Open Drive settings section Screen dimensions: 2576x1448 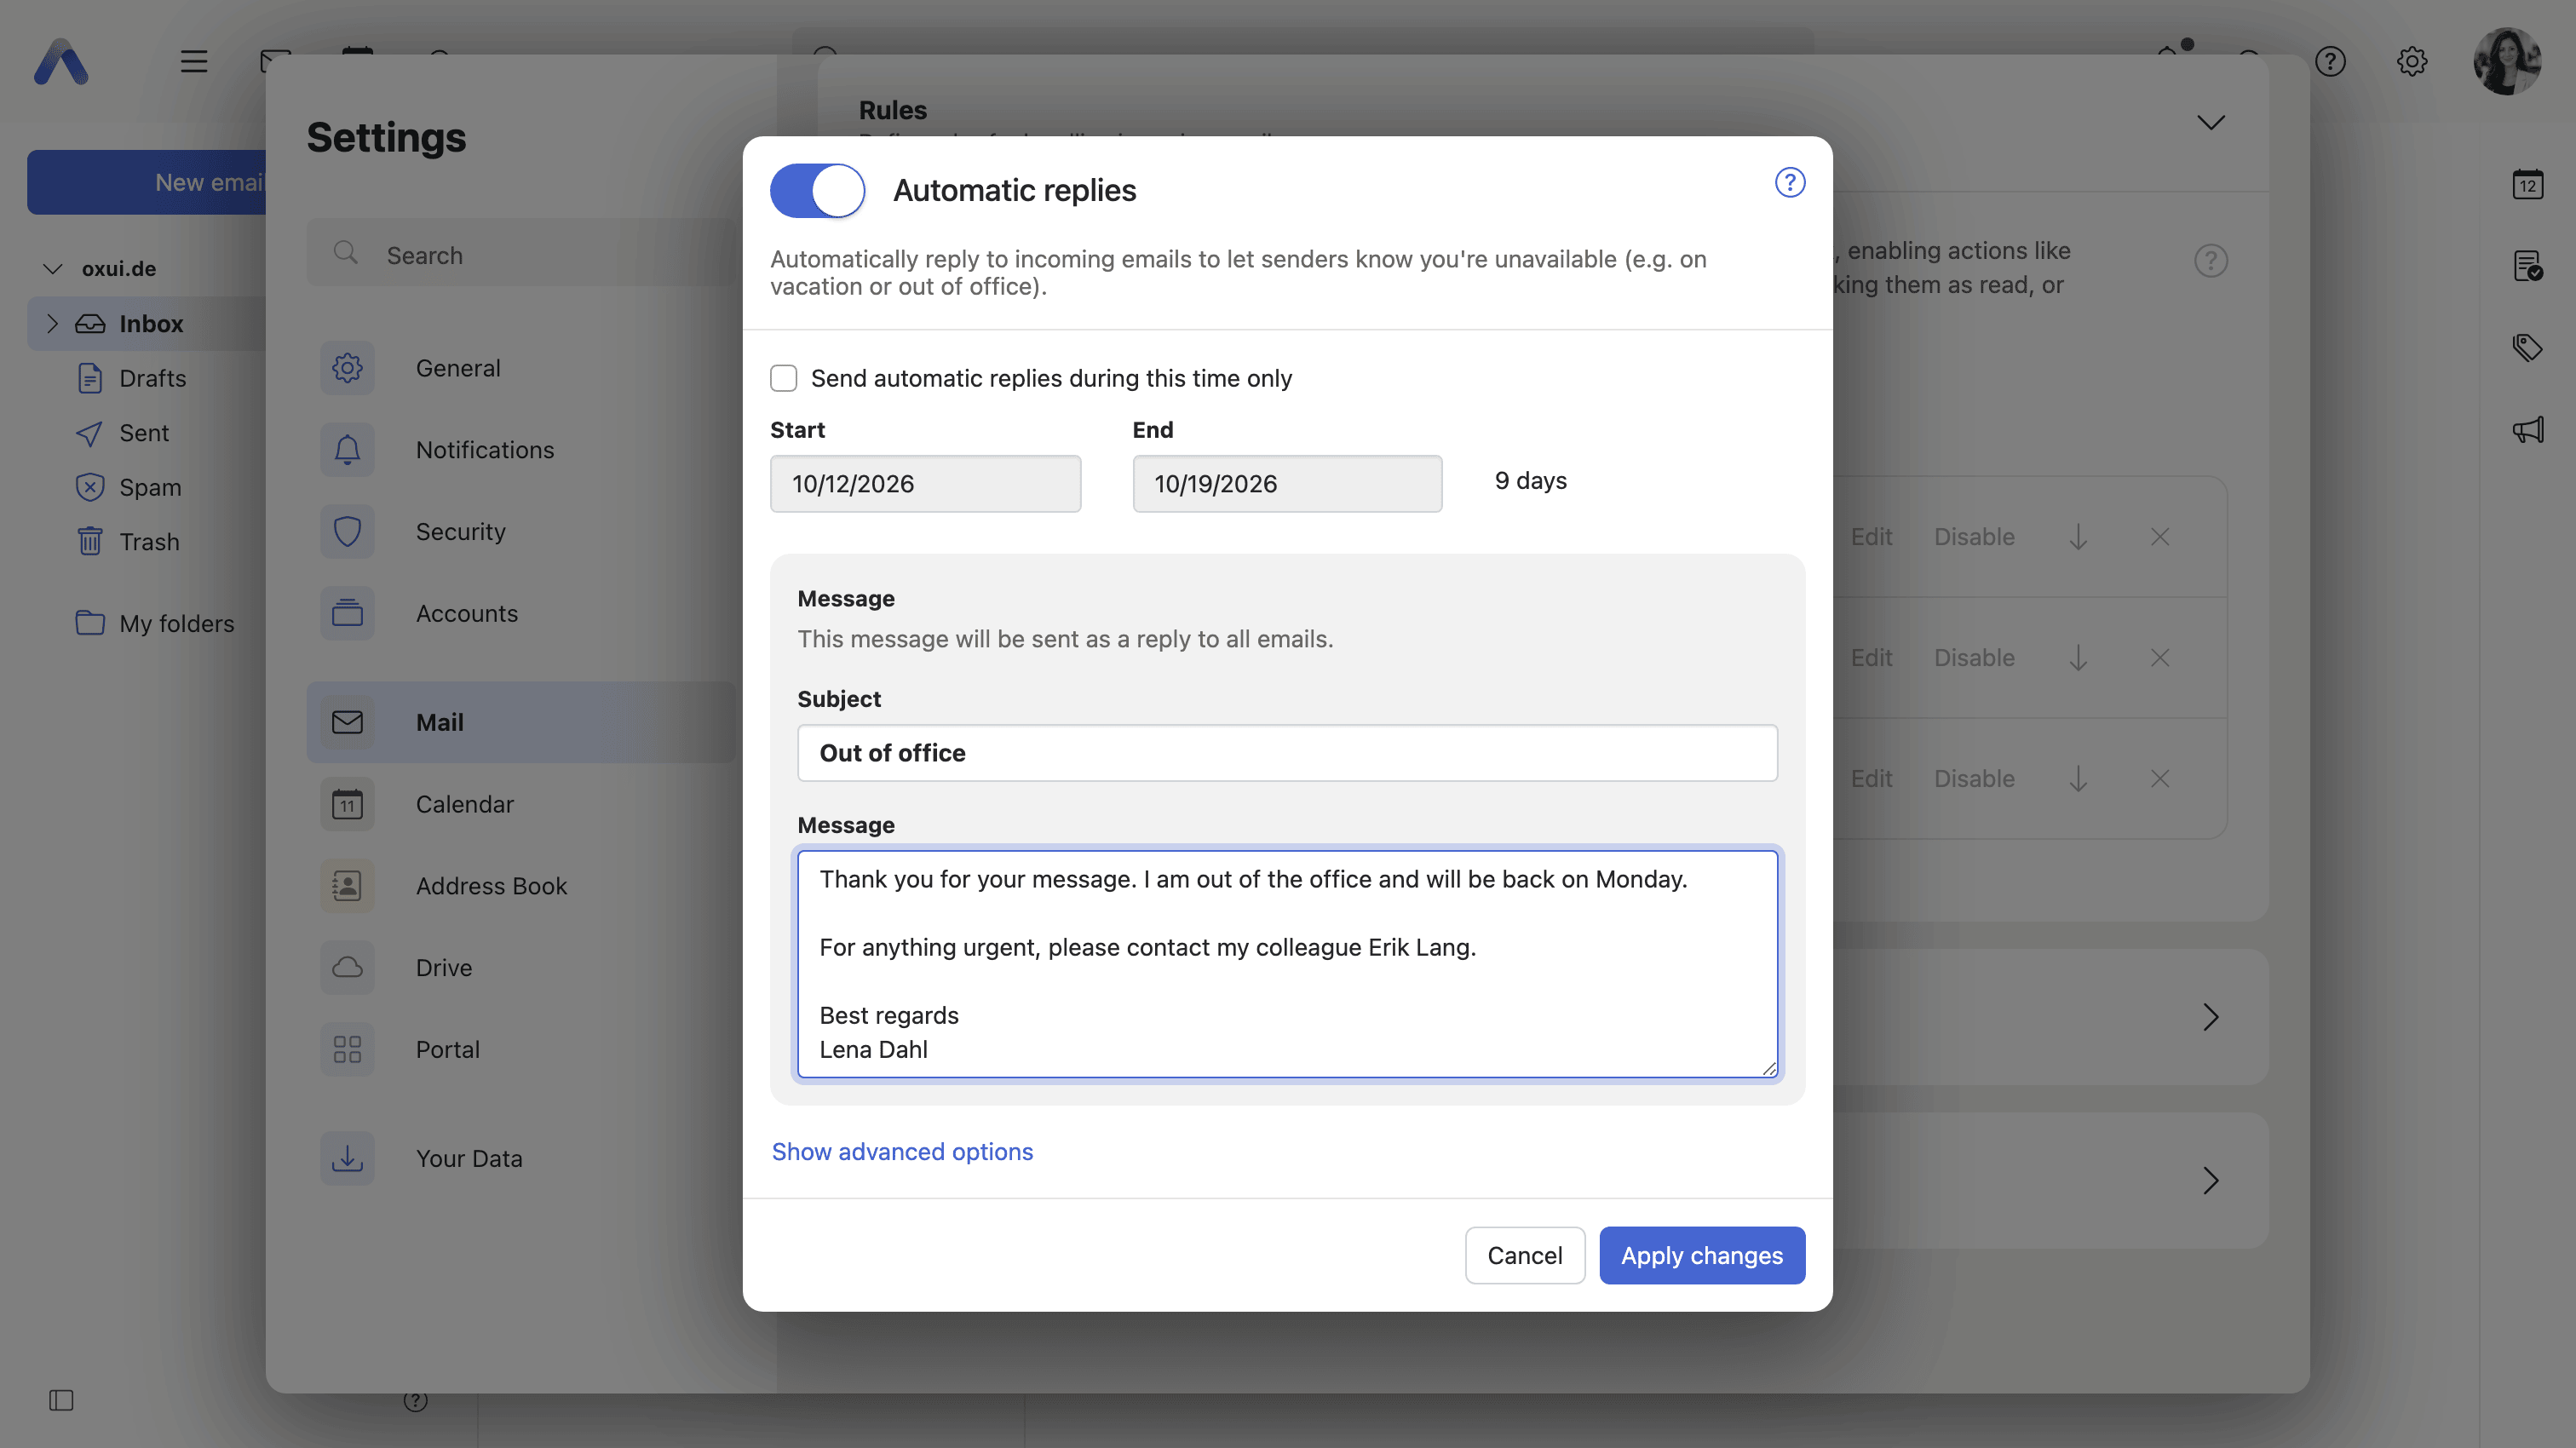(x=520, y=968)
